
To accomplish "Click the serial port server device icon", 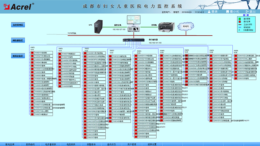I will tap(134, 40).
